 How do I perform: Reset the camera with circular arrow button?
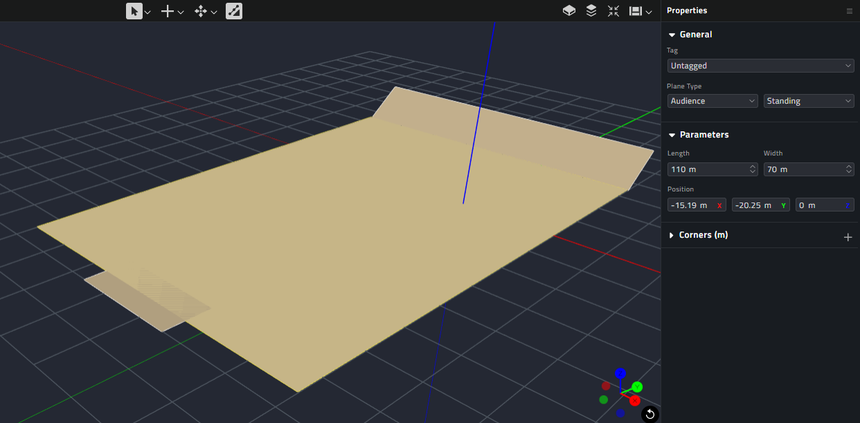tap(650, 414)
